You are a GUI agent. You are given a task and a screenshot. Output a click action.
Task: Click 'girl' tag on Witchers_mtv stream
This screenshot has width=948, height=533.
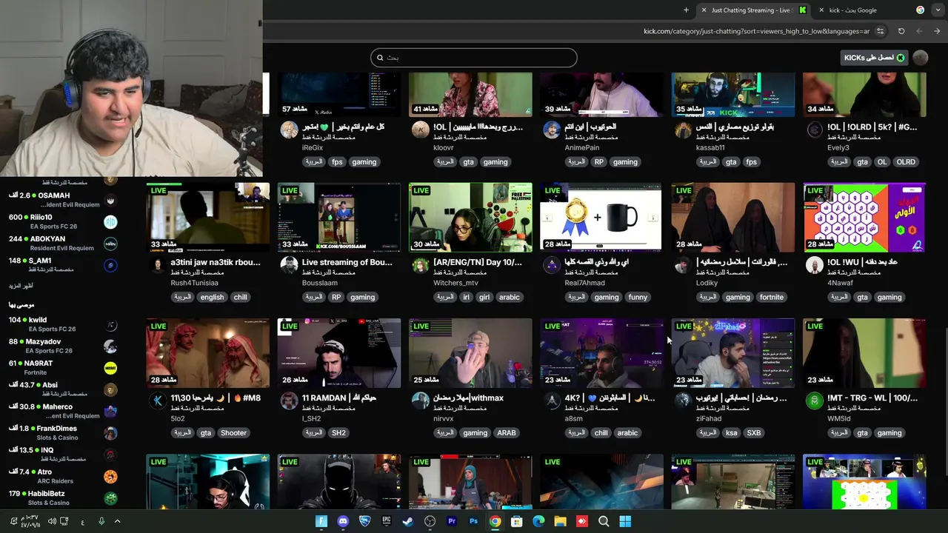pyautogui.click(x=484, y=297)
